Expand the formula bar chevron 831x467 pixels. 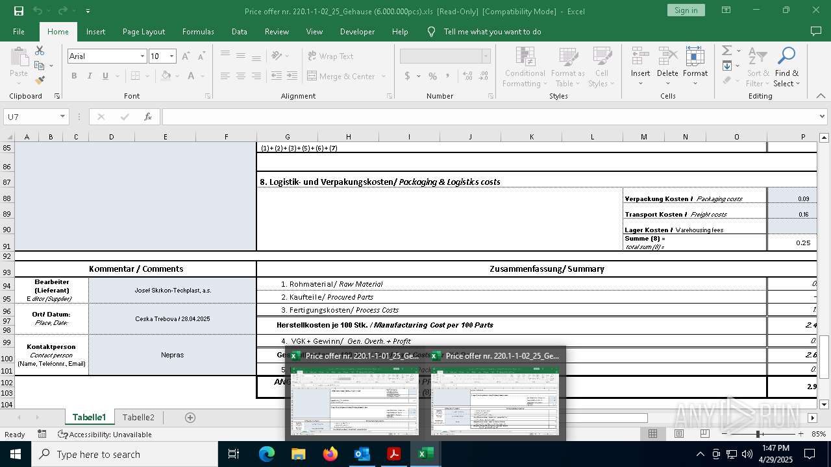click(x=823, y=117)
